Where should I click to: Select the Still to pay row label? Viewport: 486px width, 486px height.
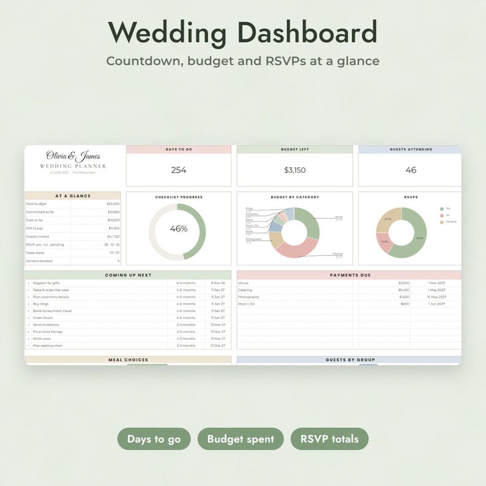[x=34, y=228]
